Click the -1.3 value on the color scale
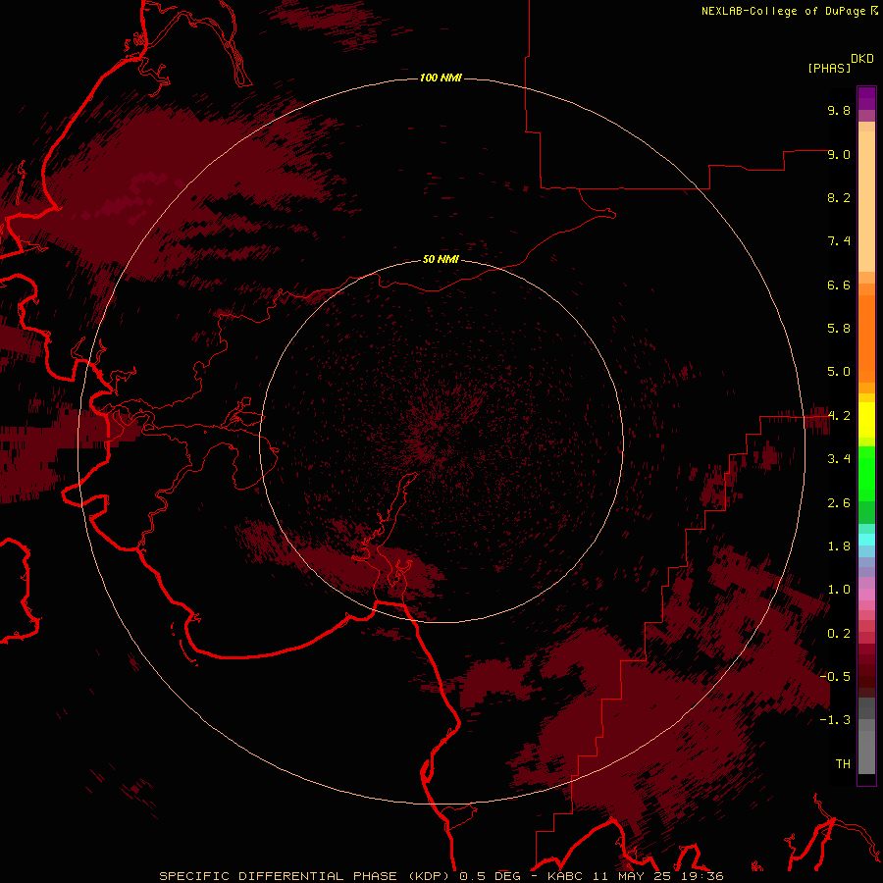This screenshot has height=883, width=883. pyautogui.click(x=835, y=720)
